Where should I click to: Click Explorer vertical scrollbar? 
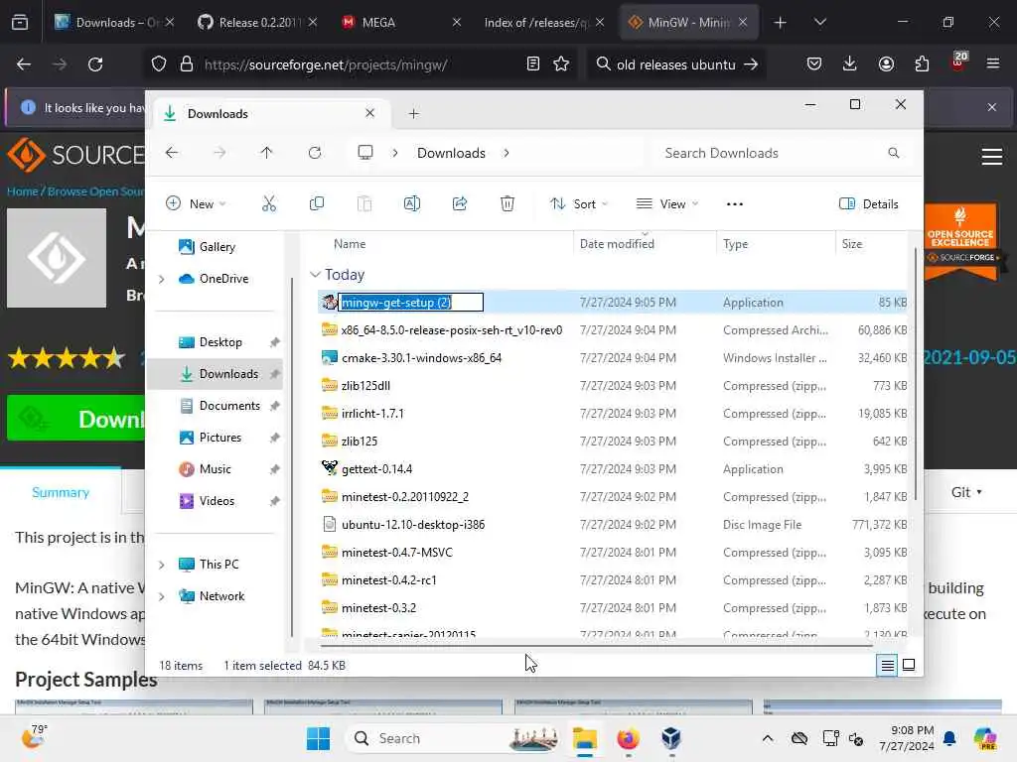click(x=915, y=373)
